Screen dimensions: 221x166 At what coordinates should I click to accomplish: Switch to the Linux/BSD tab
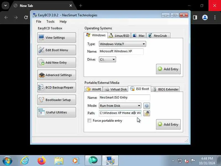click(119, 36)
